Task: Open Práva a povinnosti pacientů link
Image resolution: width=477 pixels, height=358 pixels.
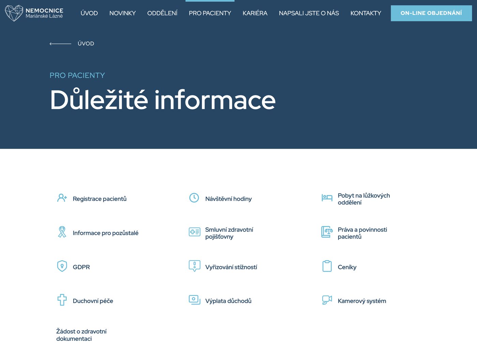Action: [x=362, y=233]
